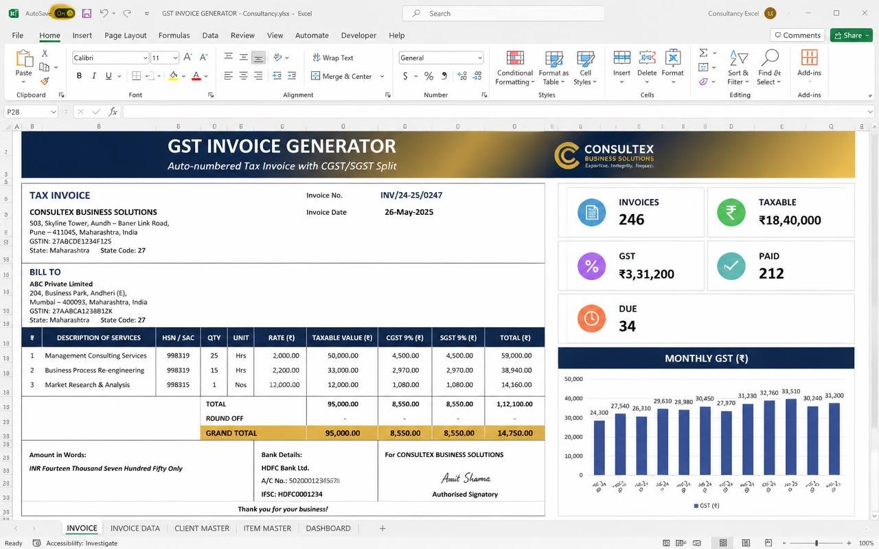Click the Paste clipboard icon
Screen dimensions: 879x549
(24, 60)
